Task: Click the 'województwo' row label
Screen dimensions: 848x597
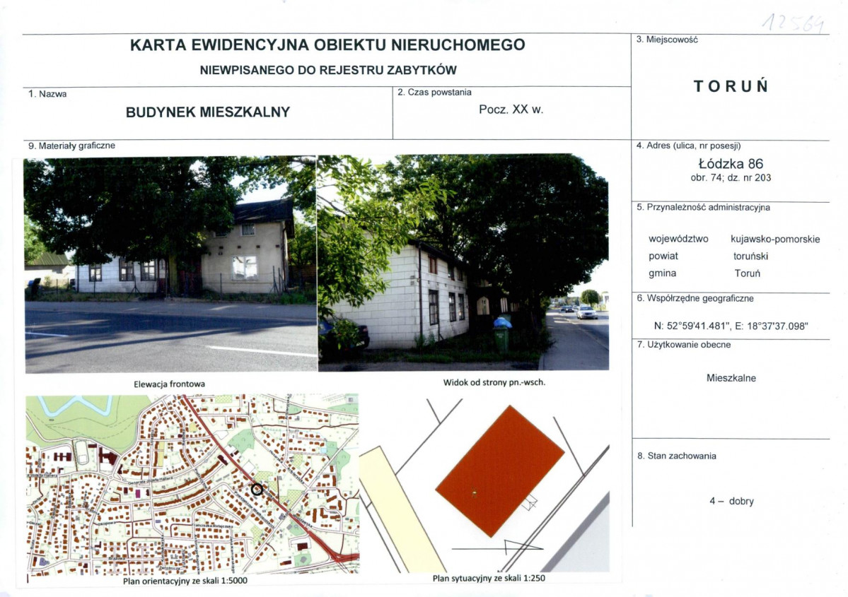Action: pos(678,239)
